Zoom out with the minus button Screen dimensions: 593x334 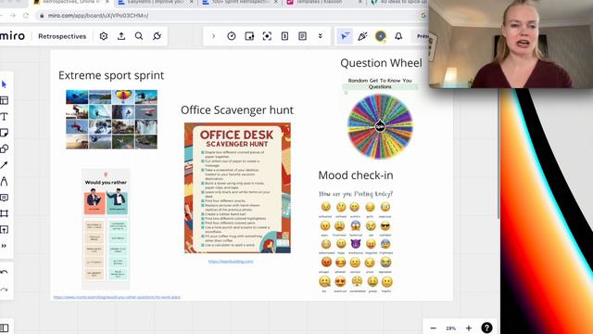click(x=434, y=328)
